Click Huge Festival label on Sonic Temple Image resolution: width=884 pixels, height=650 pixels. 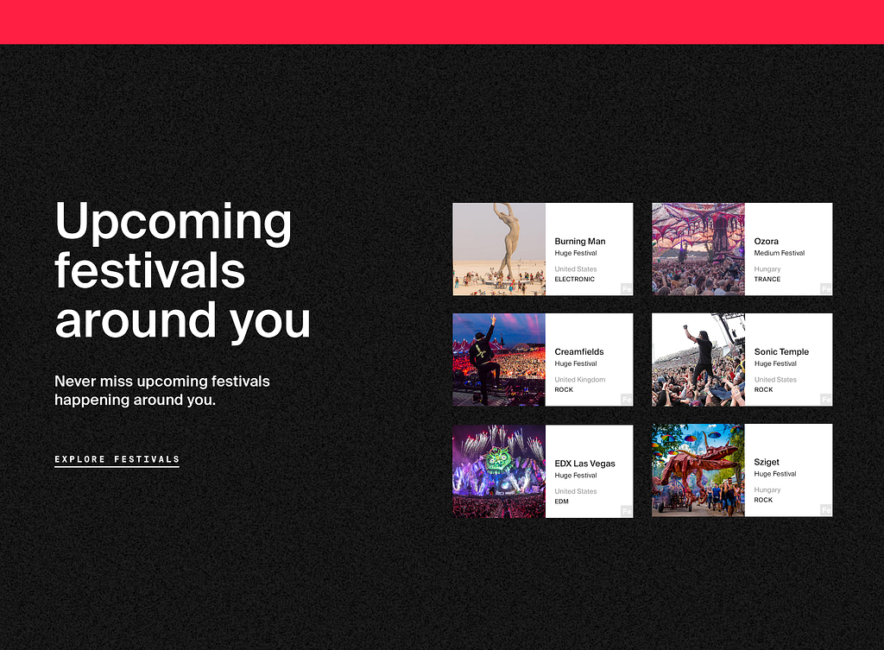(775, 363)
